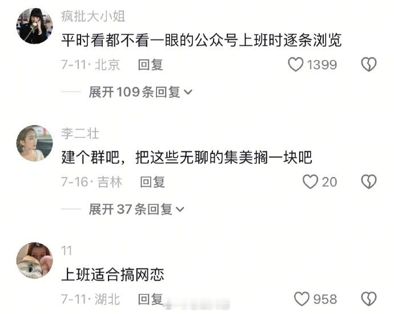Reply to user 11's 湖北 comment
This screenshot has width=394, height=314.
point(151,299)
